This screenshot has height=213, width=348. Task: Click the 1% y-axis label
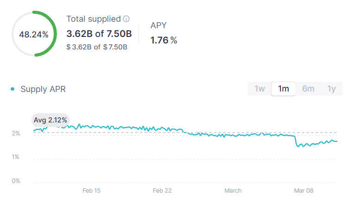pos(16,157)
